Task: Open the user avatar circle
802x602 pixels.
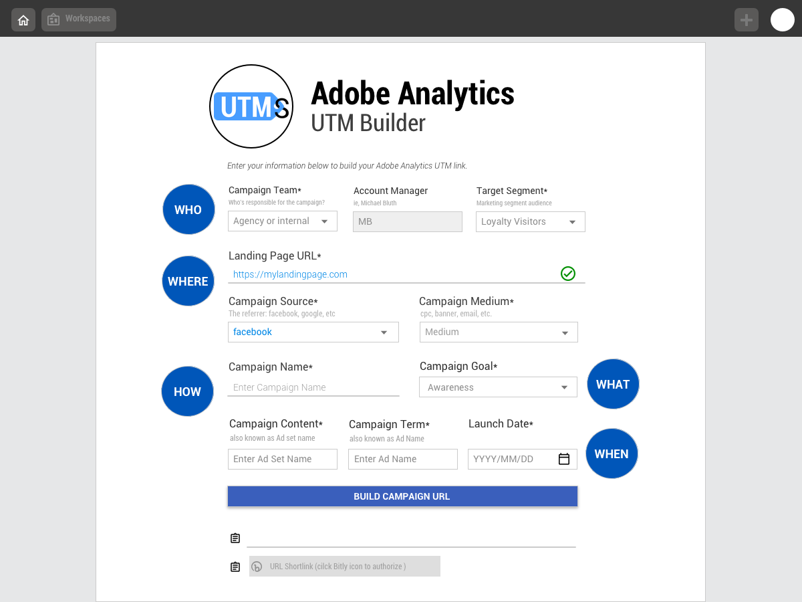Action: (x=783, y=20)
